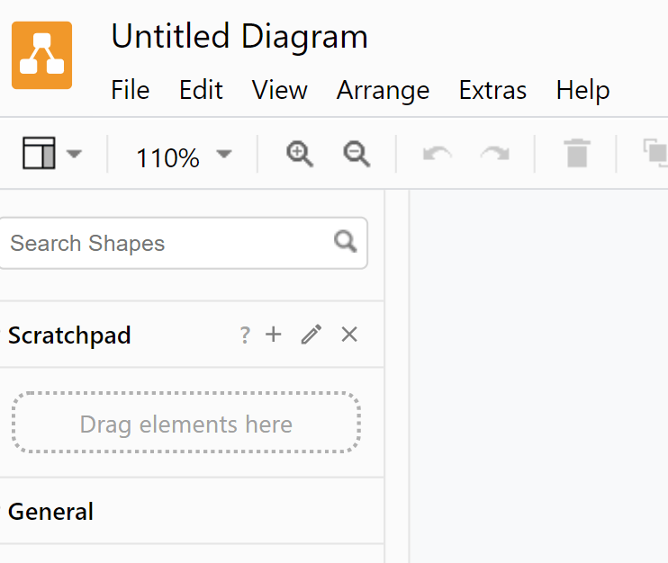This screenshot has width=668, height=563.
Task: Click the zoom out magnifier icon
Action: tap(357, 155)
